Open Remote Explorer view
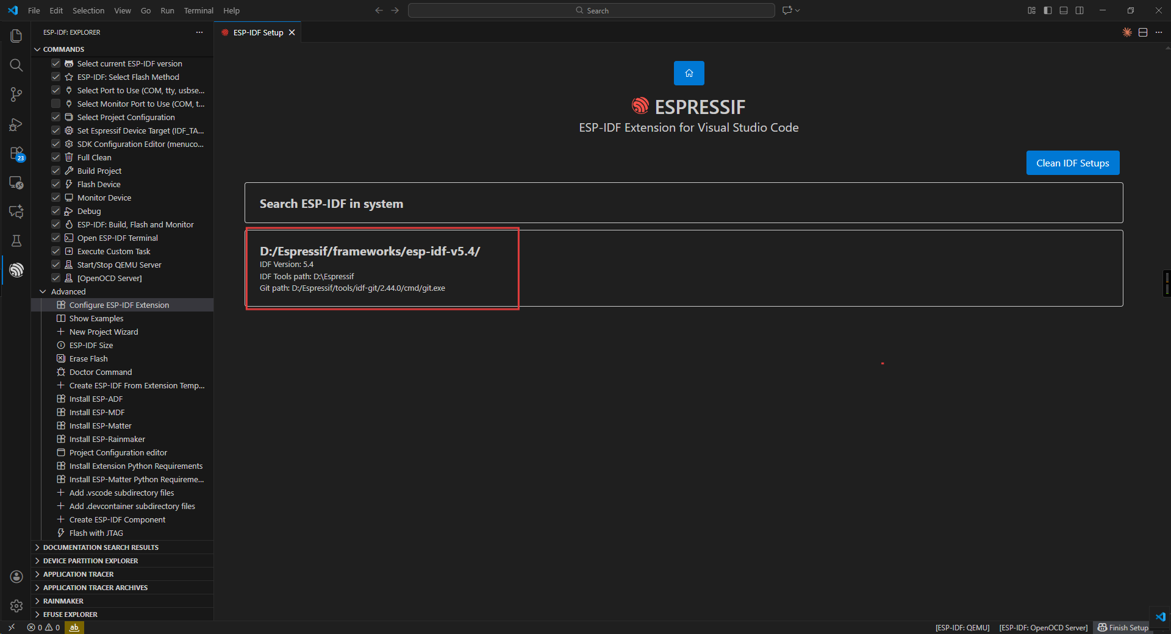Image resolution: width=1171 pixels, height=634 pixels. coord(16,183)
